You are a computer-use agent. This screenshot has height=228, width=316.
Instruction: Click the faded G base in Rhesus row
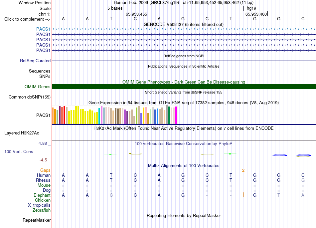pos(303,180)
